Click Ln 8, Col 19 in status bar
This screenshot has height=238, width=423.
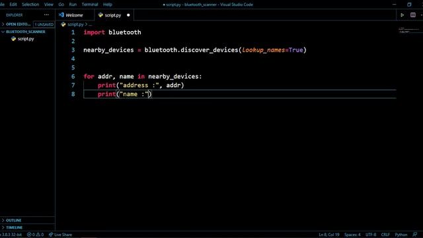(329, 235)
